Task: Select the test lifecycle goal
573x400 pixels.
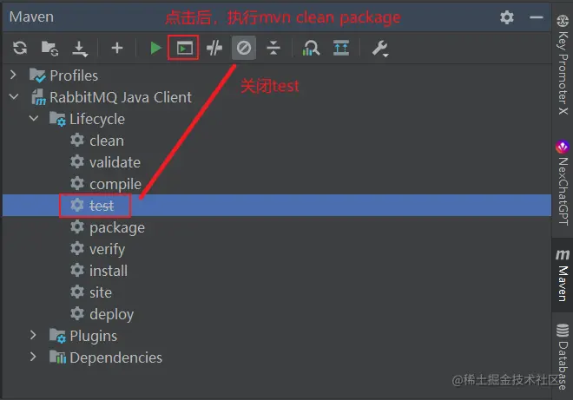Action: click(x=102, y=206)
